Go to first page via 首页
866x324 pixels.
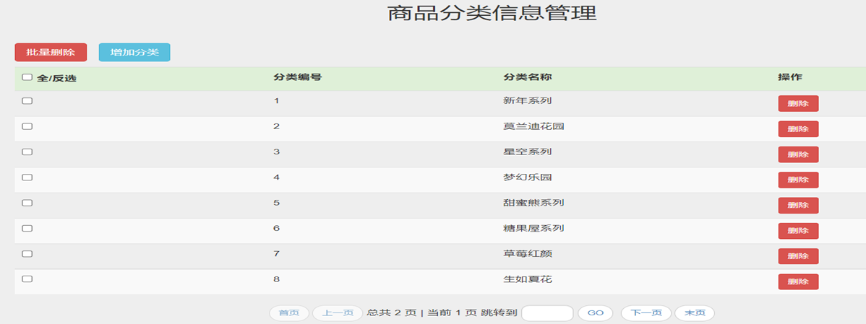289,313
